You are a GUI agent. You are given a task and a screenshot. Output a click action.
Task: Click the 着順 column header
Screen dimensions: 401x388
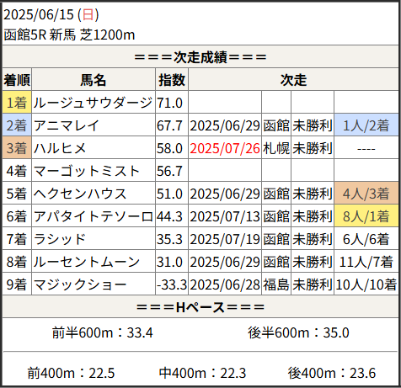(x=17, y=80)
